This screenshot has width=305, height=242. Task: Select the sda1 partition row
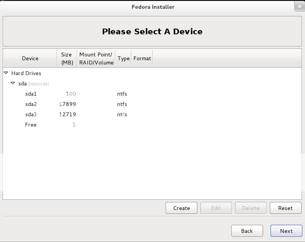(152, 94)
